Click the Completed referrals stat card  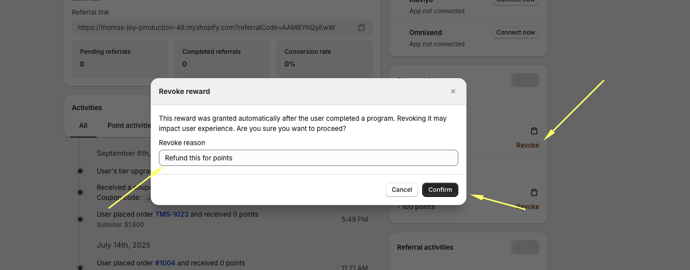pyautogui.click(x=222, y=58)
